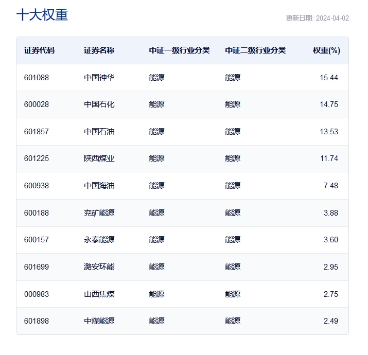Select security code 601699

coord(37,267)
